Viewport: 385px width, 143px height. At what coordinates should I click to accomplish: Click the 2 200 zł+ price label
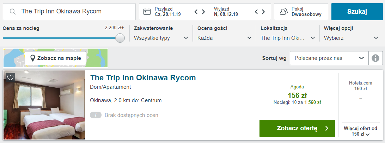(x=115, y=28)
